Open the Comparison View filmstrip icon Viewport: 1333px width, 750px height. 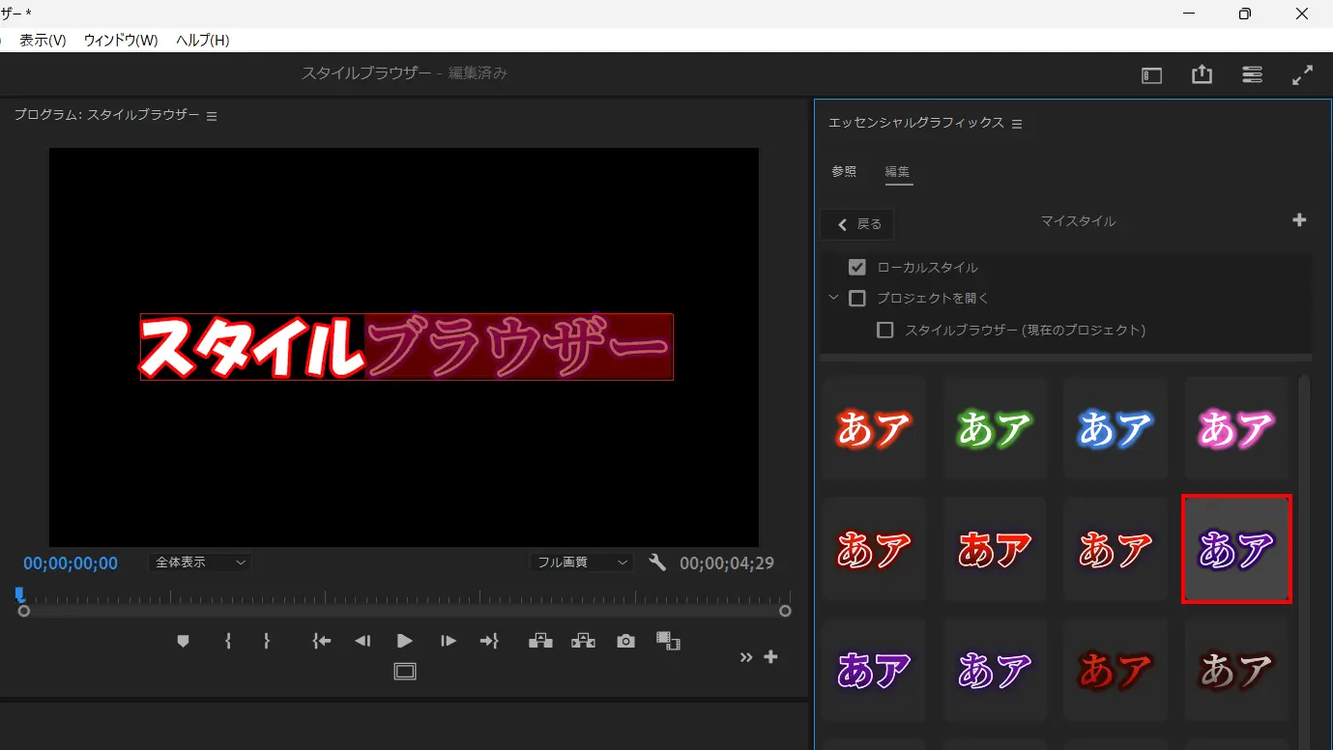point(668,640)
